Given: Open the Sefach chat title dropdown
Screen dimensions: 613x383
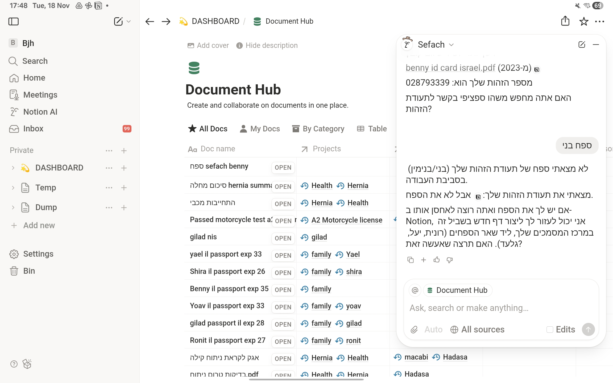Looking at the screenshot, I should click(451, 45).
